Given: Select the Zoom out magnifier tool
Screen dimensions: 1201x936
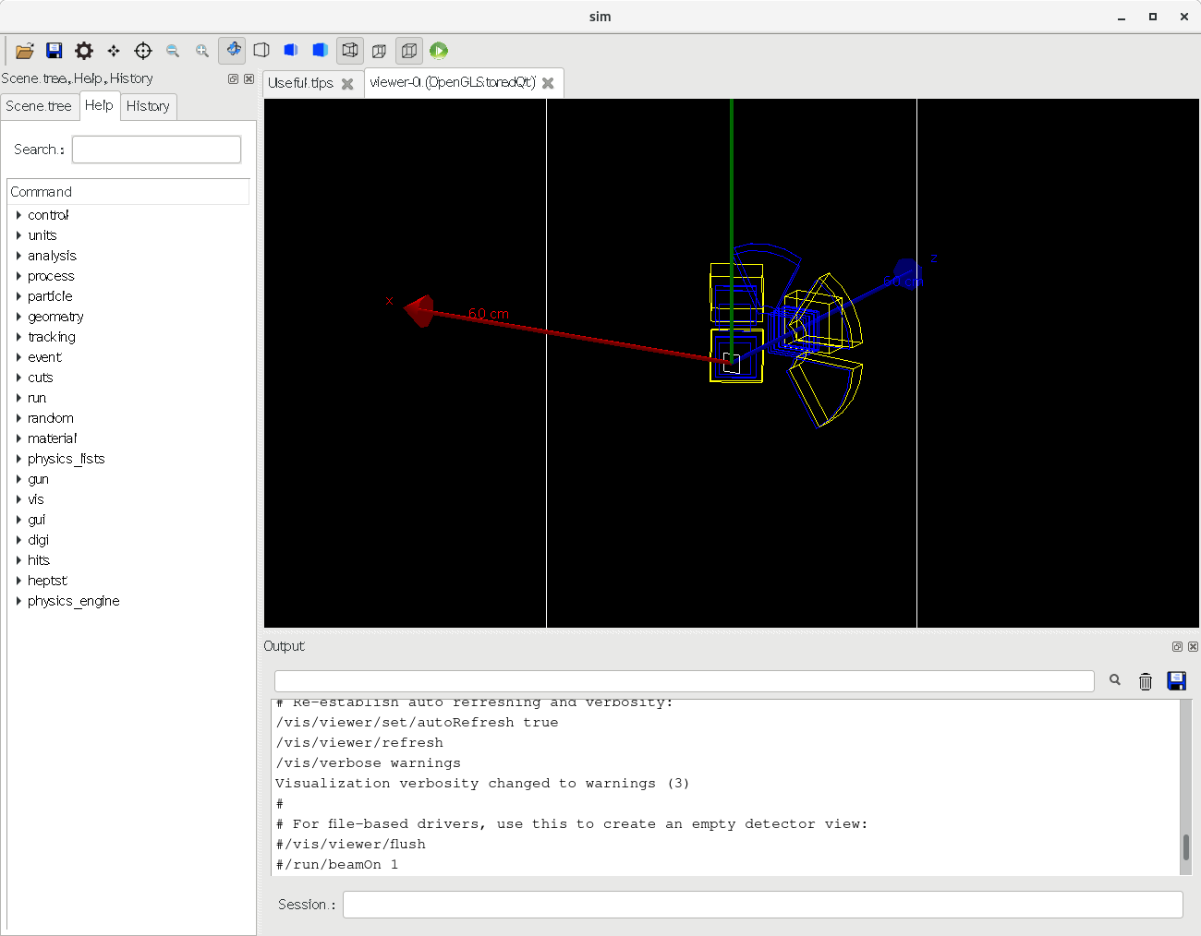Looking at the screenshot, I should [173, 51].
